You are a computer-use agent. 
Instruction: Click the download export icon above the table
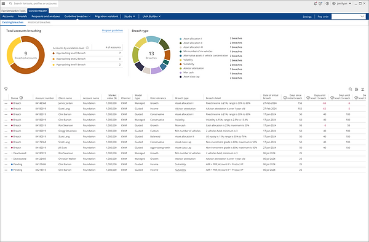363,89
